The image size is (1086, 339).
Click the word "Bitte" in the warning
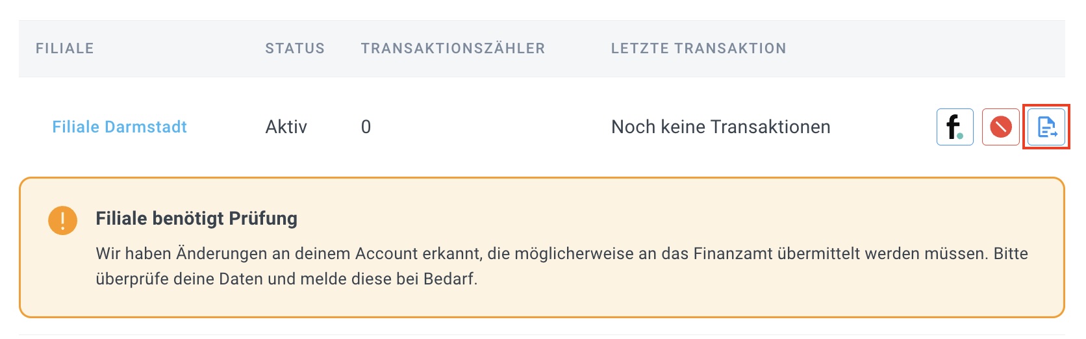1011,253
